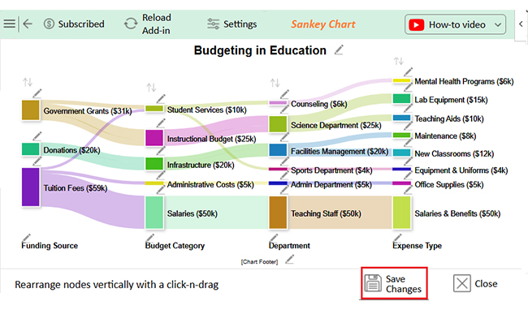
Task: Open the hamburger menu icon
Action: [10, 24]
